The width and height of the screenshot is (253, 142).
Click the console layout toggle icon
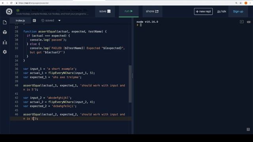tap(242, 22)
